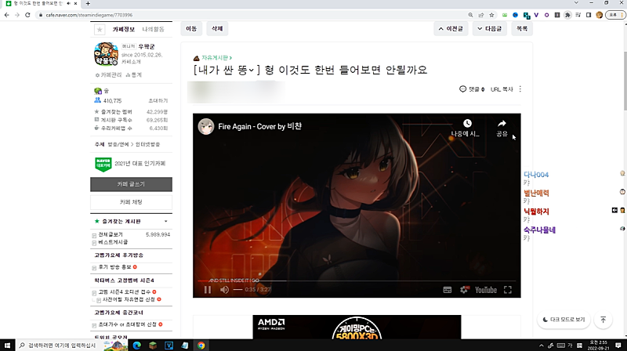Viewport: 627px width, 351px height.
Task: Open 카페관리 settings
Action: tap(108, 74)
